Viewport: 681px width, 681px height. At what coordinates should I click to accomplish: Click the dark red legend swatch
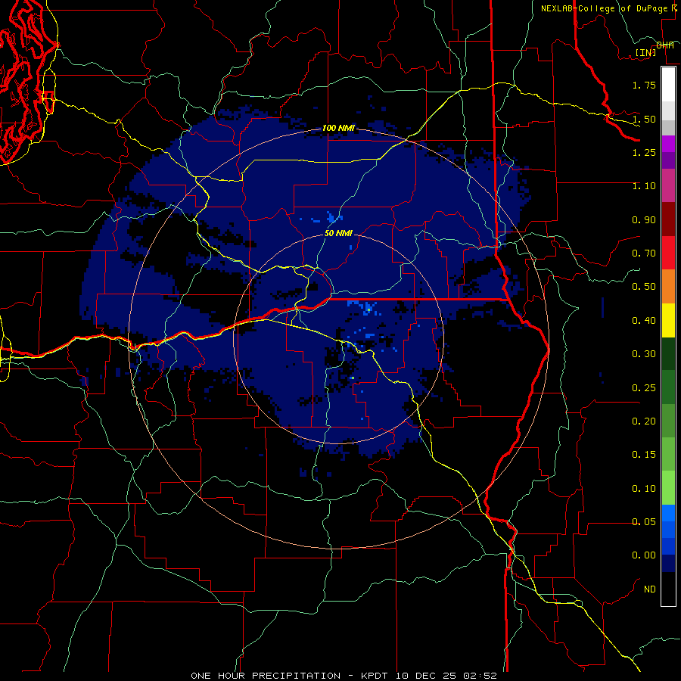[668, 219]
